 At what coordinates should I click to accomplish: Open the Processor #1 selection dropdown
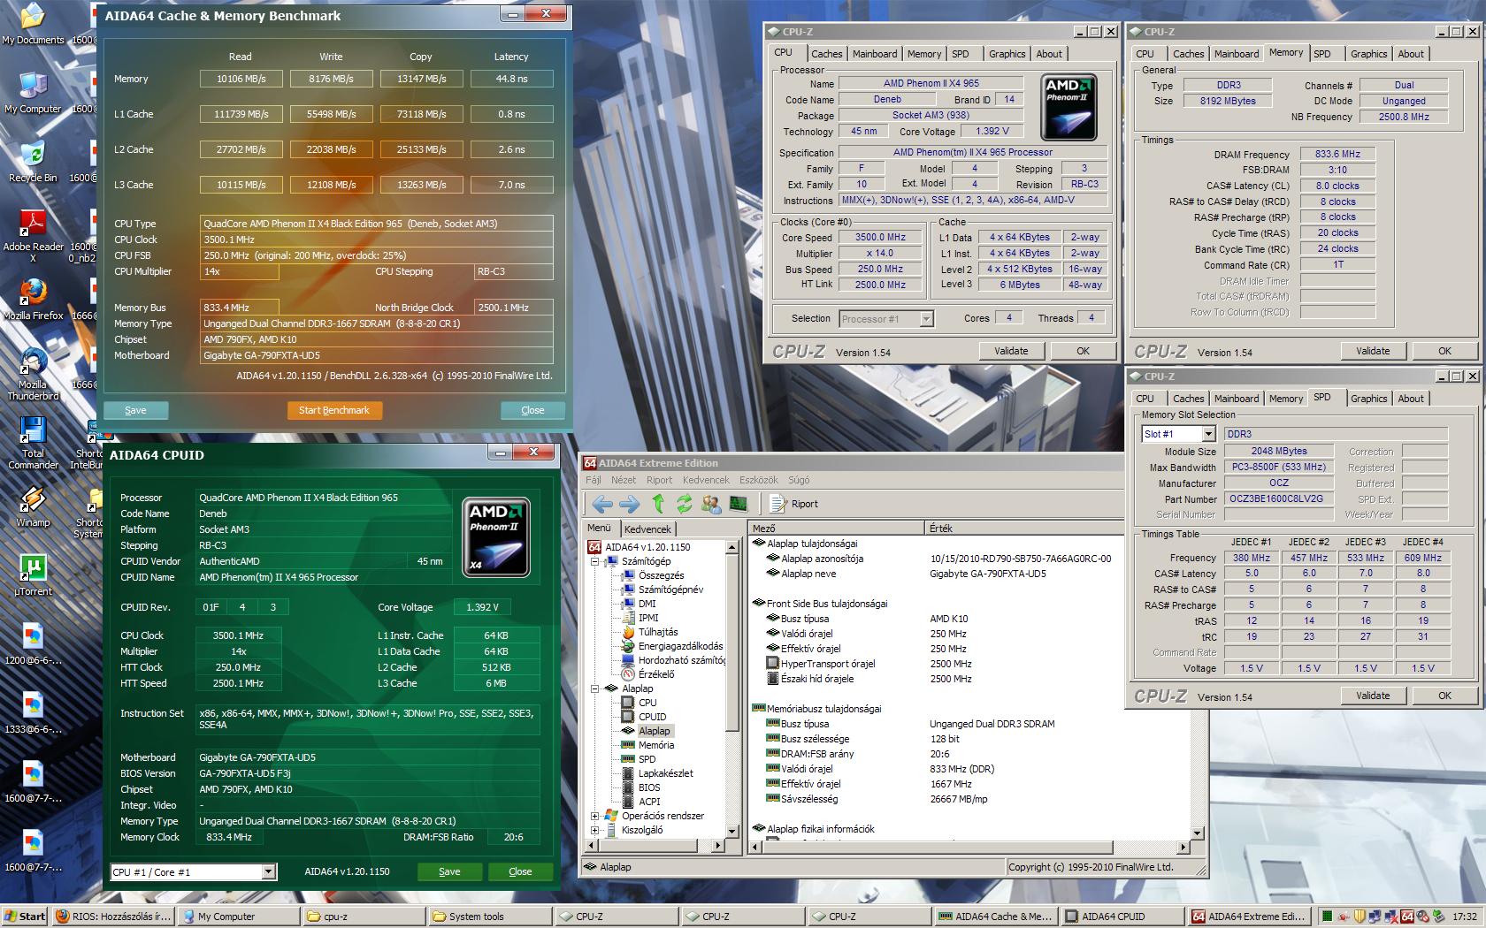click(x=926, y=319)
